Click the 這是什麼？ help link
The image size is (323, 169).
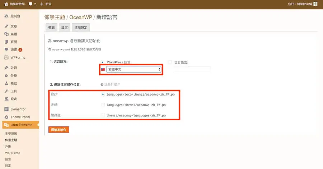pos(112,84)
